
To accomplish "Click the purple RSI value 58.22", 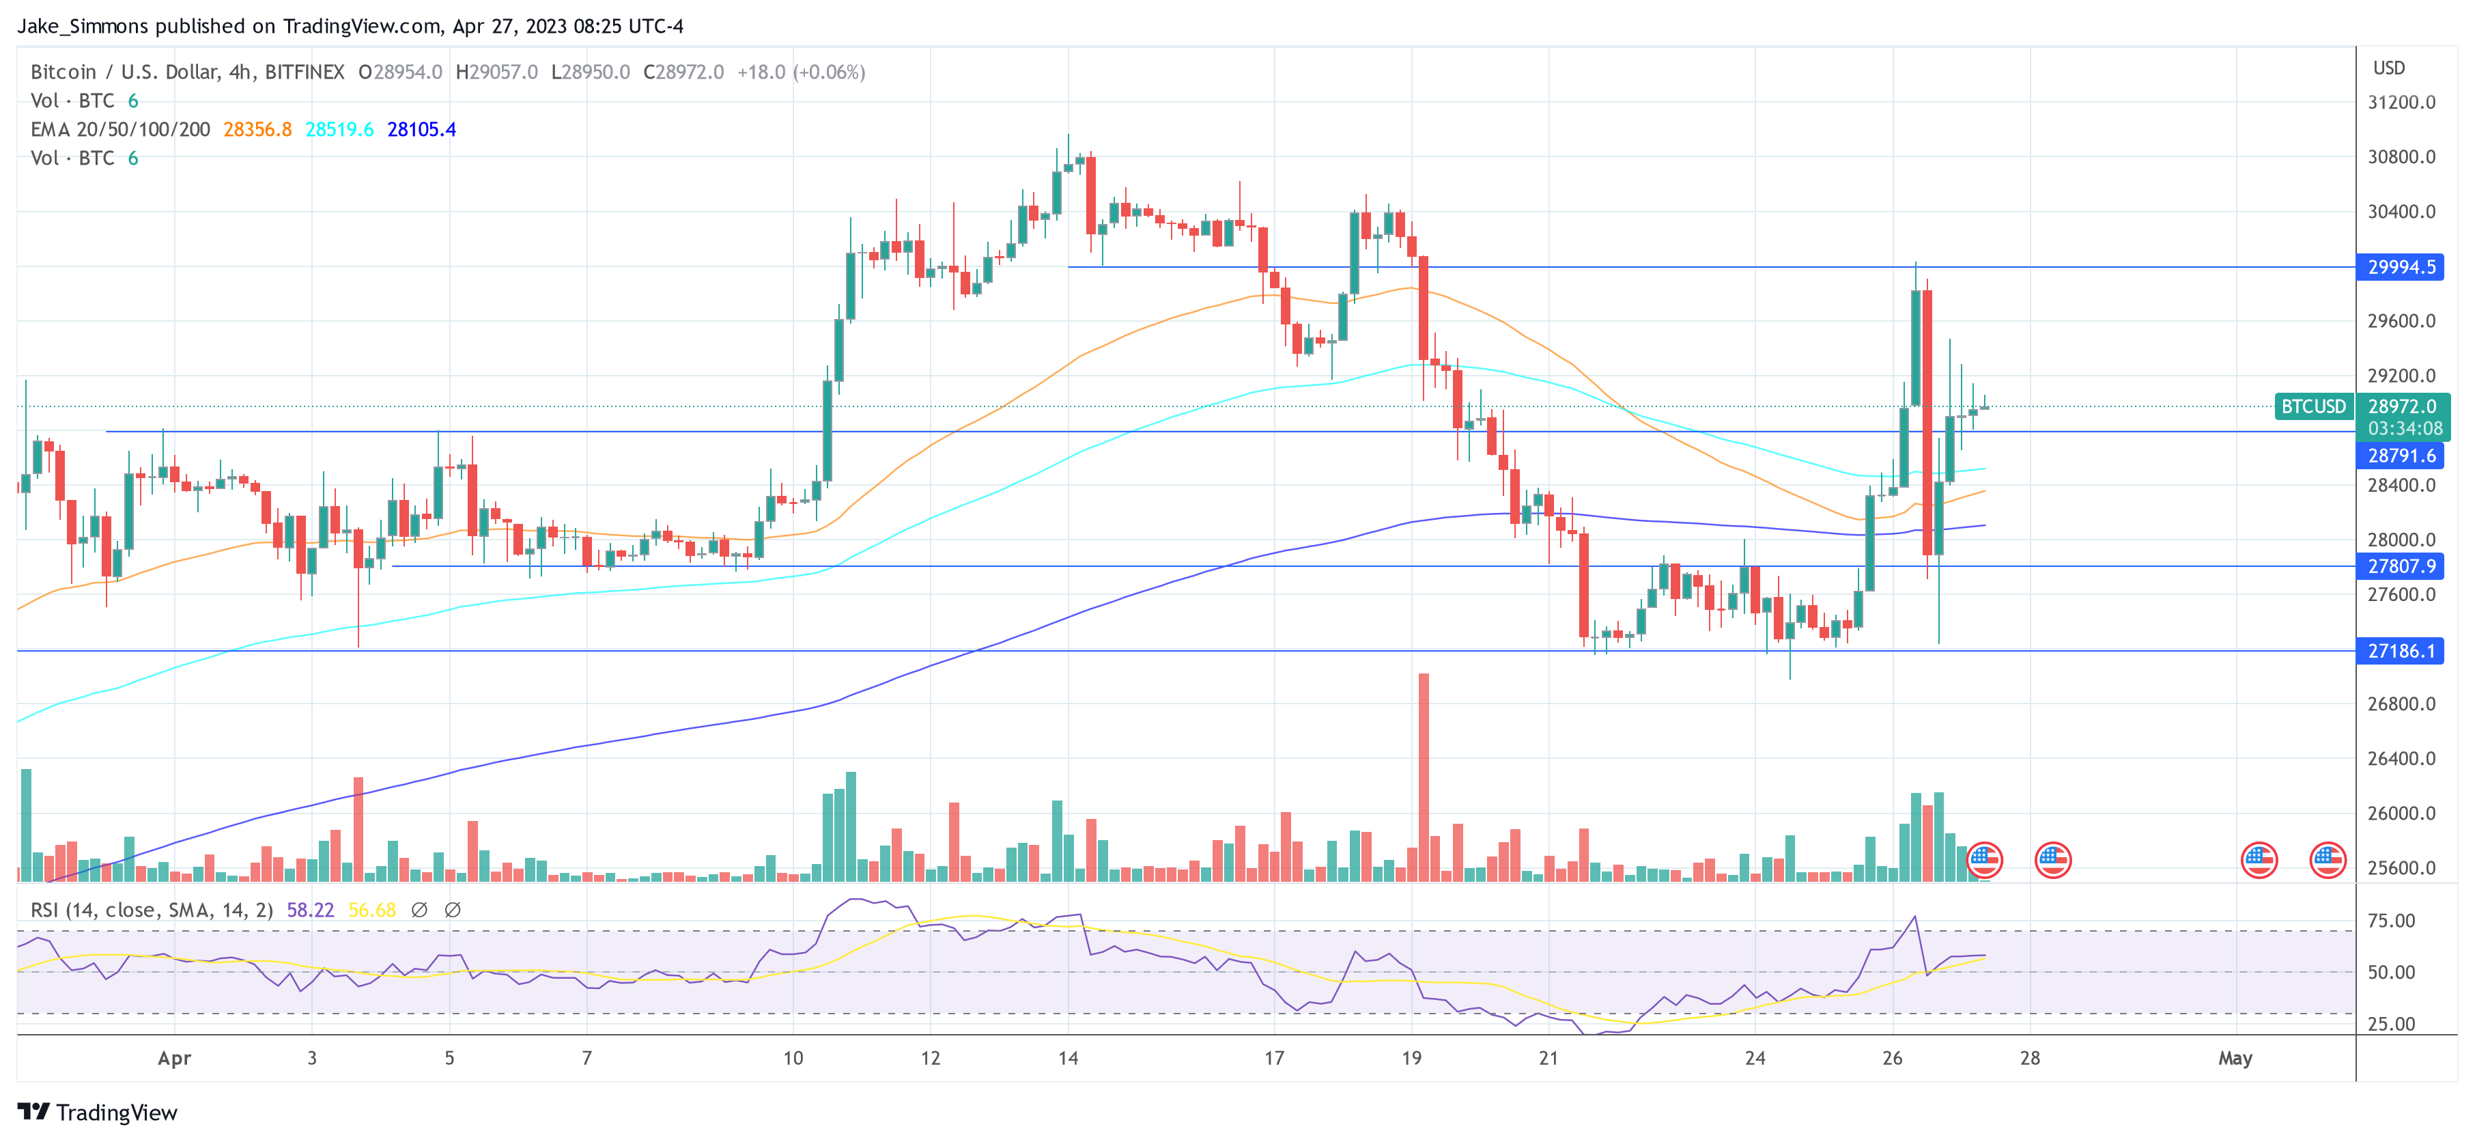I will coord(311,909).
